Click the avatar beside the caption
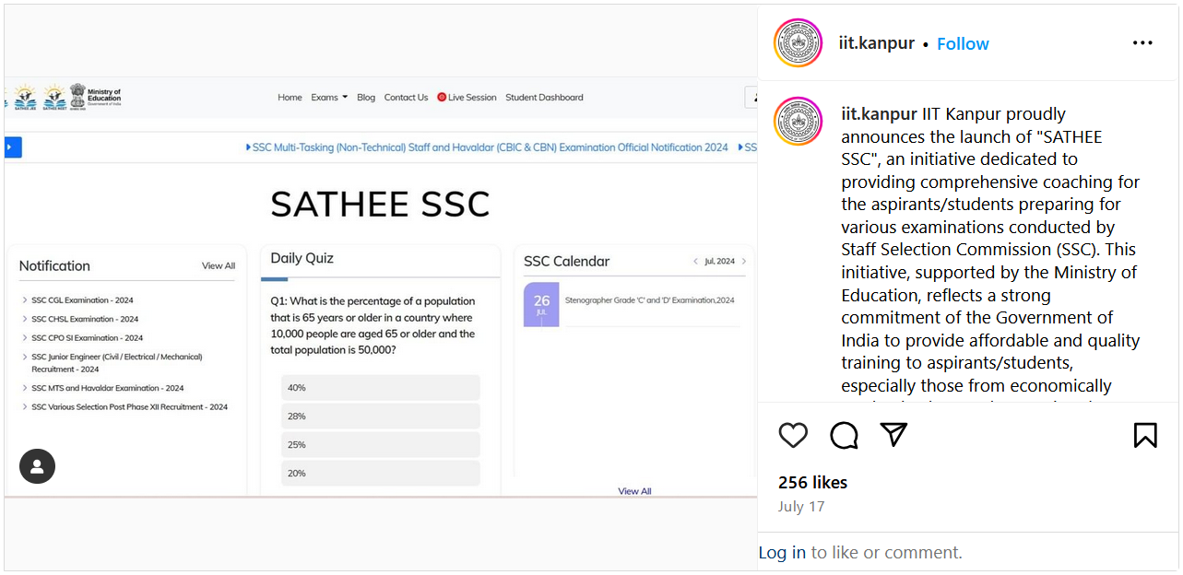The width and height of the screenshot is (1183, 575). point(798,122)
